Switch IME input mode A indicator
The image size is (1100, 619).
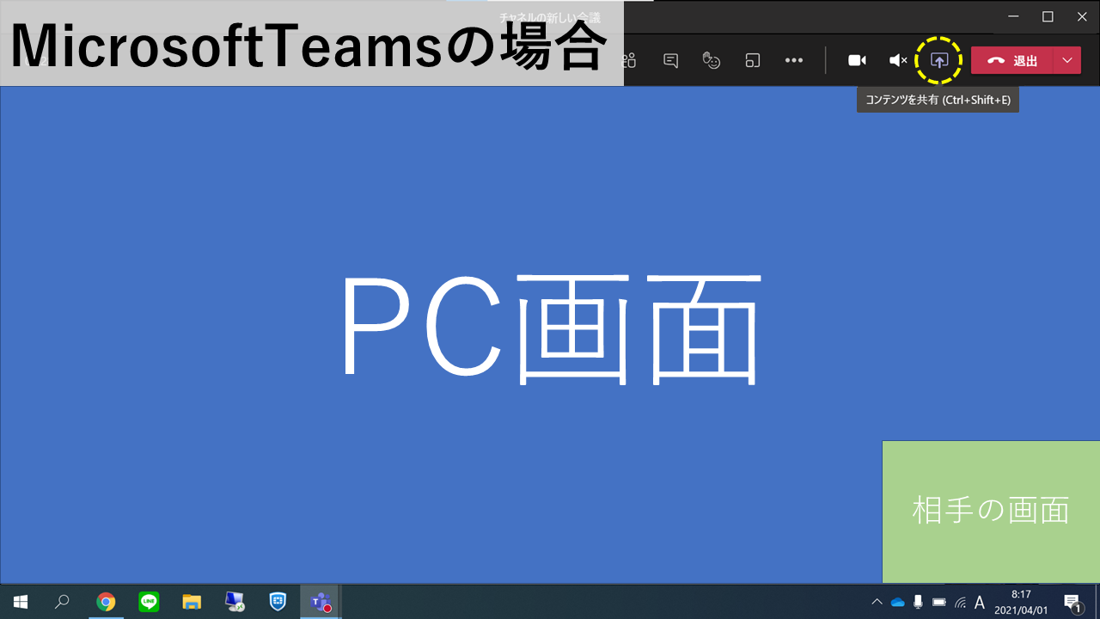click(x=980, y=602)
